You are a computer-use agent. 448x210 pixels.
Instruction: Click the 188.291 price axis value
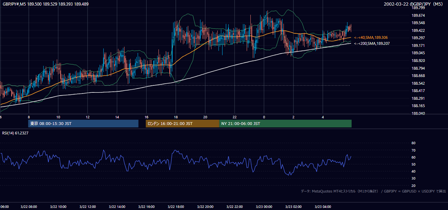[x=418, y=98]
